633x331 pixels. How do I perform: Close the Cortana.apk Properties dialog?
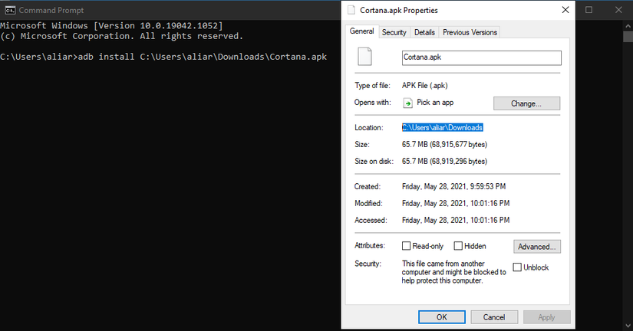(x=565, y=10)
